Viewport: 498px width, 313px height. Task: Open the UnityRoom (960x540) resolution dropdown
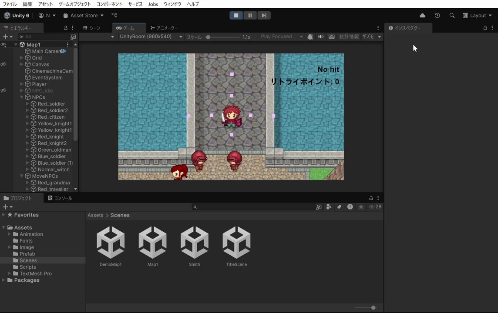click(x=151, y=37)
